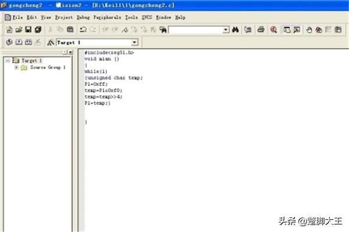Click the Redo arrow icon
Viewport: 349px width, 232px height.
(x=92, y=30)
